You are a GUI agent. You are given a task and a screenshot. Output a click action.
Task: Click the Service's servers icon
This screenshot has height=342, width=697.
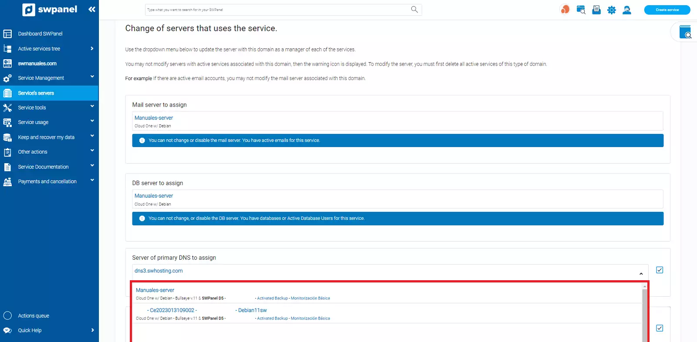point(7,93)
